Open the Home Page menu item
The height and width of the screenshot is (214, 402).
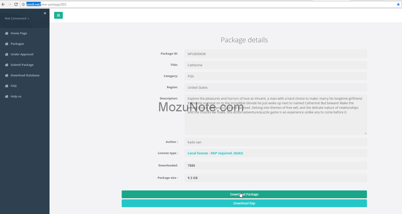[x=19, y=33]
